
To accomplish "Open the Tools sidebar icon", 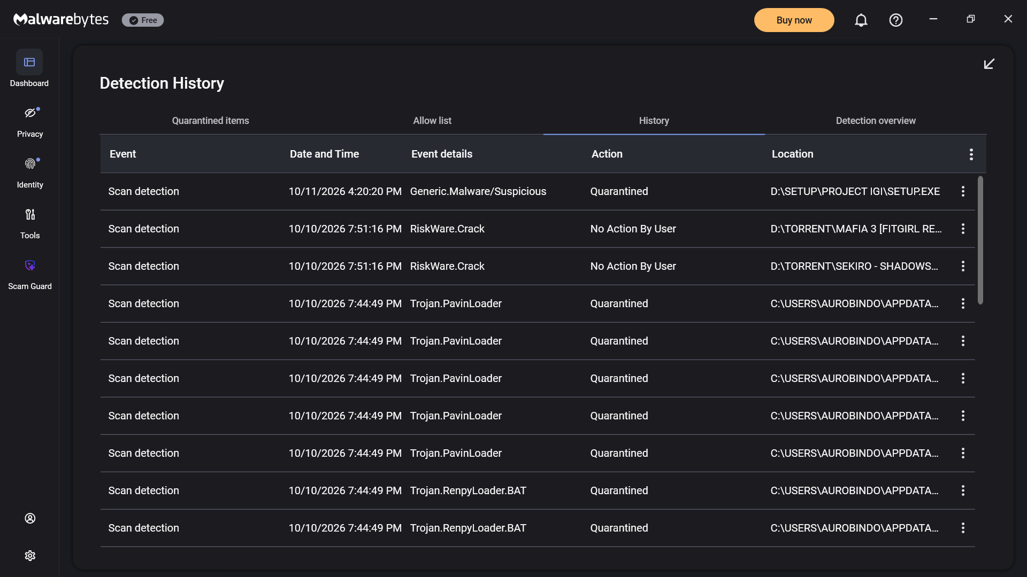I will 30,214.
